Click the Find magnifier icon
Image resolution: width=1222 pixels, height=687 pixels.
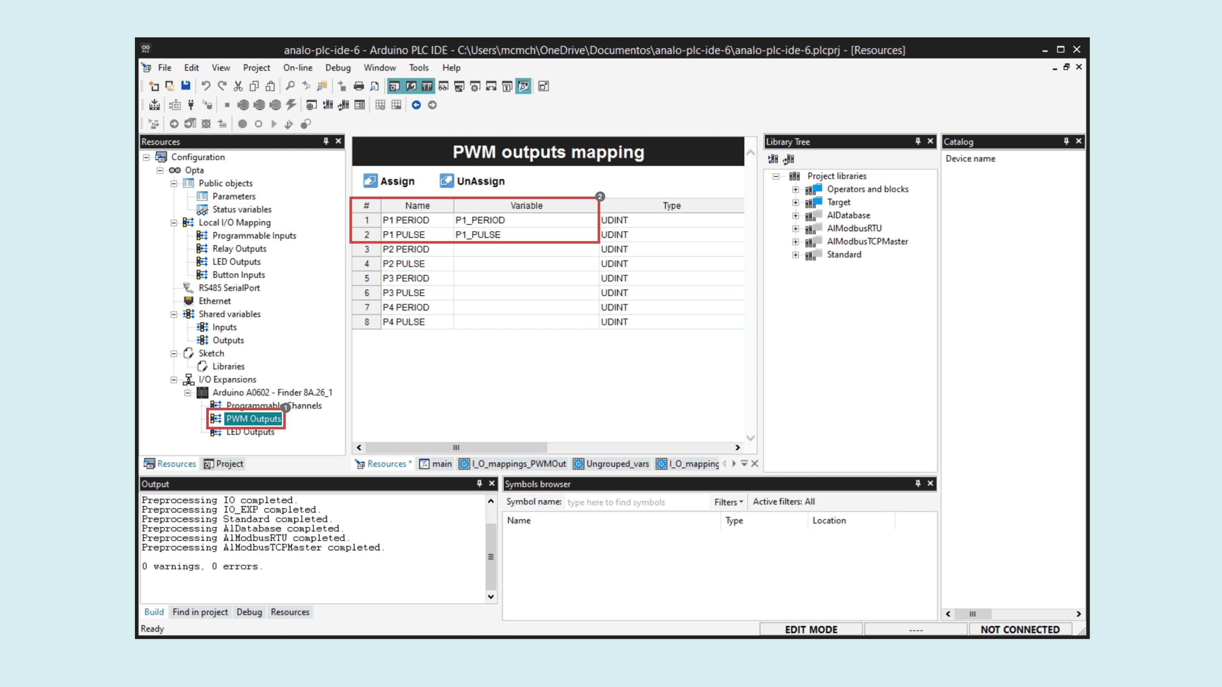290,86
